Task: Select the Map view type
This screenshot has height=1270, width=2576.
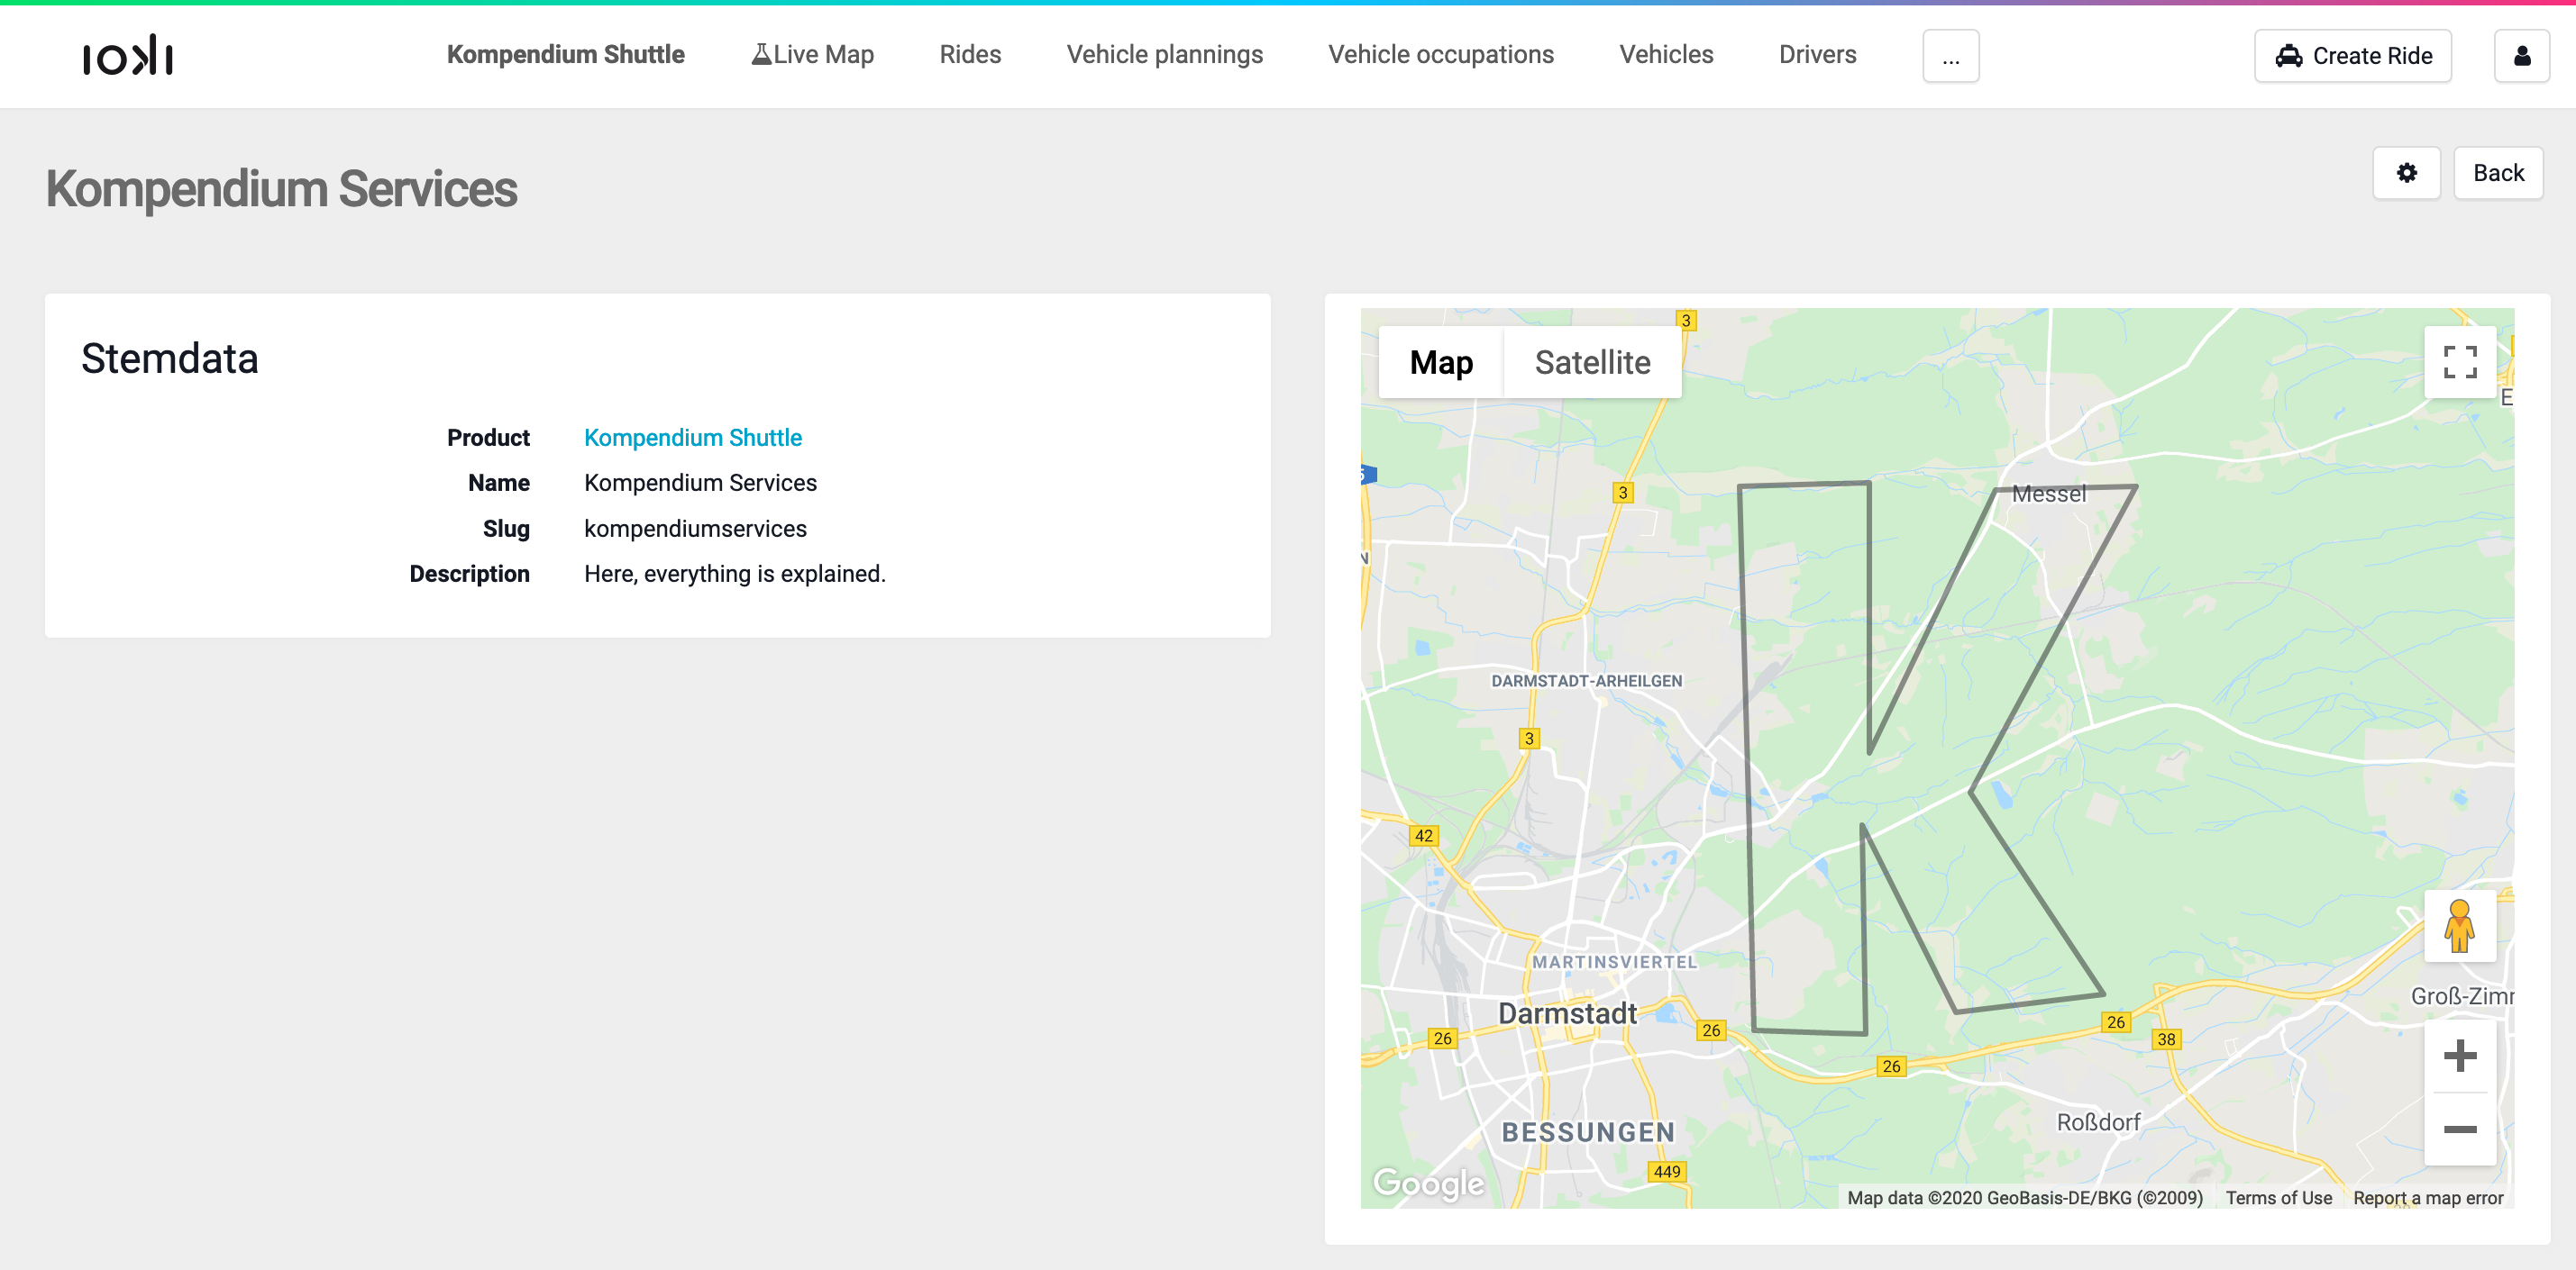Action: click(x=1441, y=362)
